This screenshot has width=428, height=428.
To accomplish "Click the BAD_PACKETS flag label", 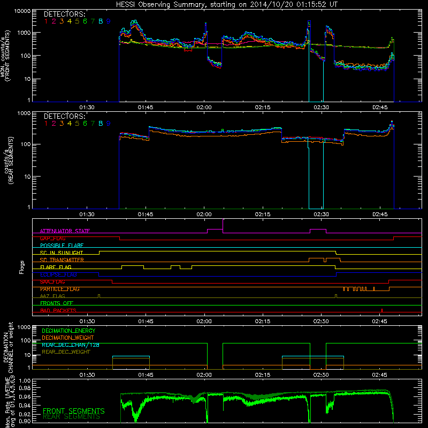I will 58,310.
